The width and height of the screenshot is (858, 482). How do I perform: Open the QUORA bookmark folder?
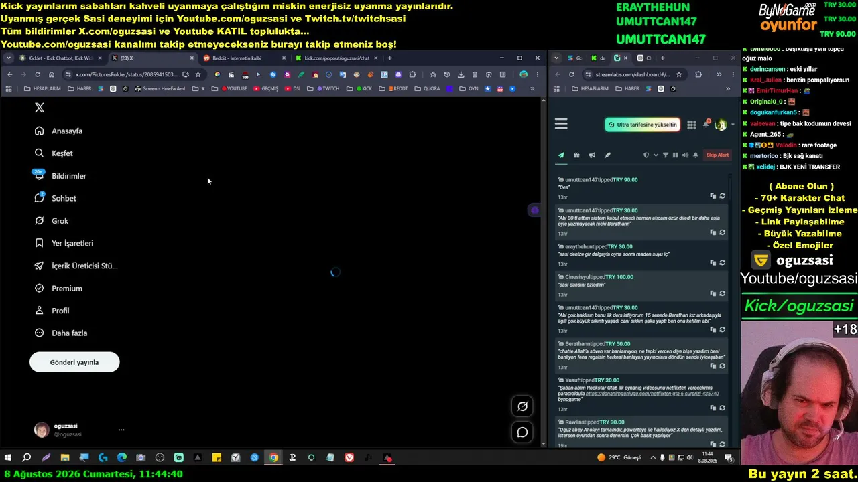click(x=427, y=88)
